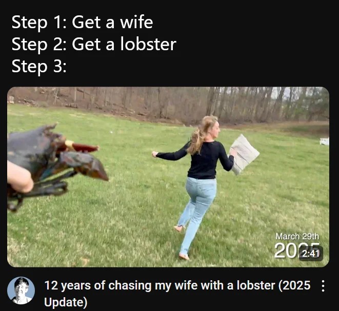Click the white object at field's right edge
339x311 pixels.
click(325, 141)
